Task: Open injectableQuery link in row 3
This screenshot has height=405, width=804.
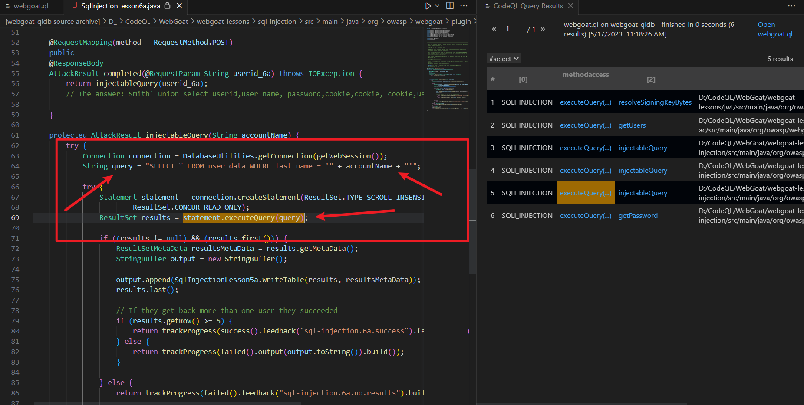Action: (x=643, y=148)
